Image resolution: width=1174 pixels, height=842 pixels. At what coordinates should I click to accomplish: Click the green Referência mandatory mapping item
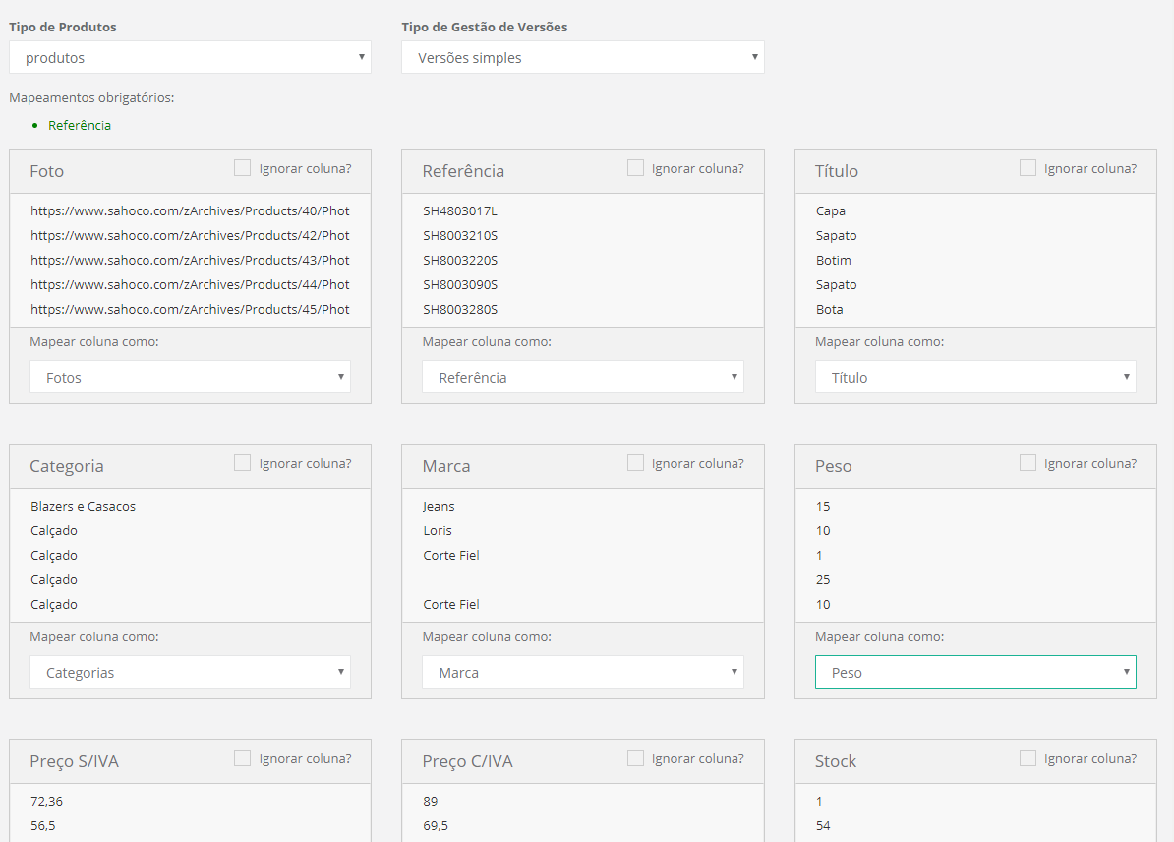coord(80,125)
